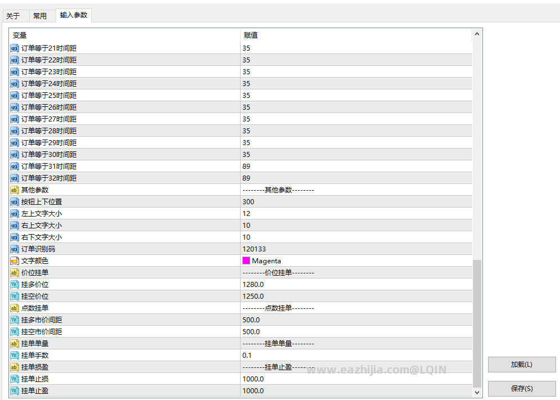Click integer icon beside 左上文字大小

click(x=14, y=213)
